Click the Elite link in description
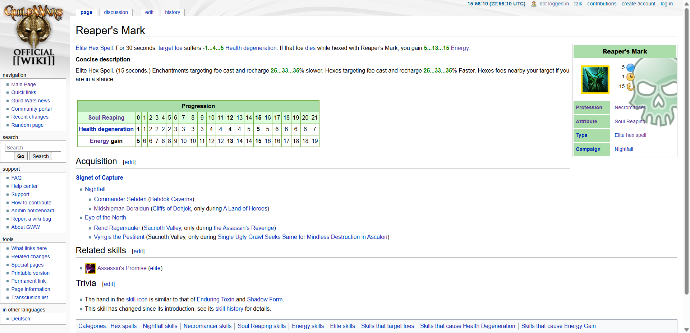Screen dimensions: 690x333 (81, 48)
